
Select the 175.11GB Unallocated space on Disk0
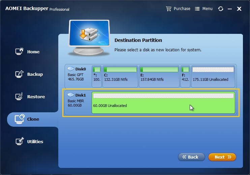[x=213, y=76]
